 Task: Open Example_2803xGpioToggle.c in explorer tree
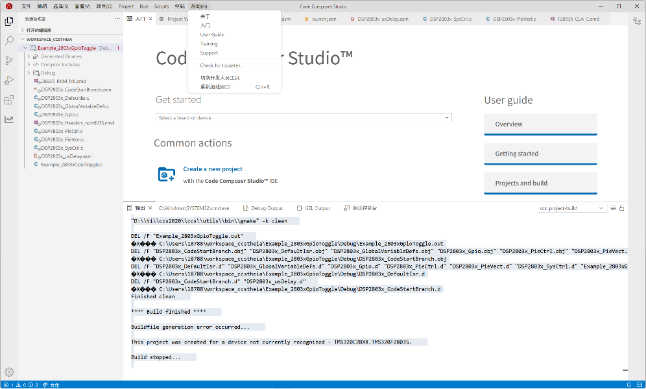coord(72,165)
